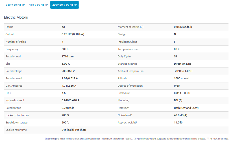Click the Electric Motors section heading
Image resolution: width=233 pixels, height=144 pixels.
click(x=16, y=17)
